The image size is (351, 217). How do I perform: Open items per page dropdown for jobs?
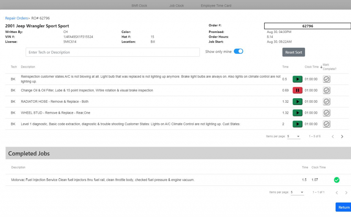click(293, 137)
